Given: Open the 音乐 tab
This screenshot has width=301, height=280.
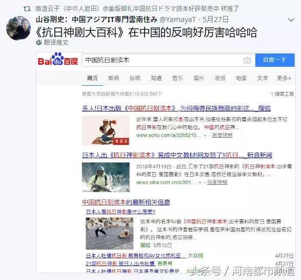Looking at the screenshot, I should click(x=177, y=78).
